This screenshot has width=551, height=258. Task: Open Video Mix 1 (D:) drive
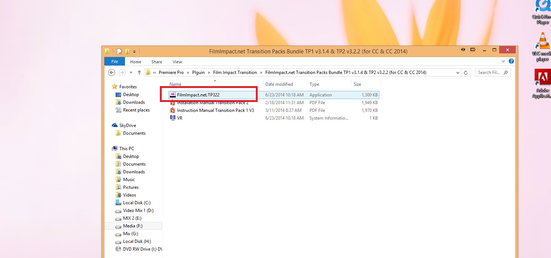[x=138, y=211]
